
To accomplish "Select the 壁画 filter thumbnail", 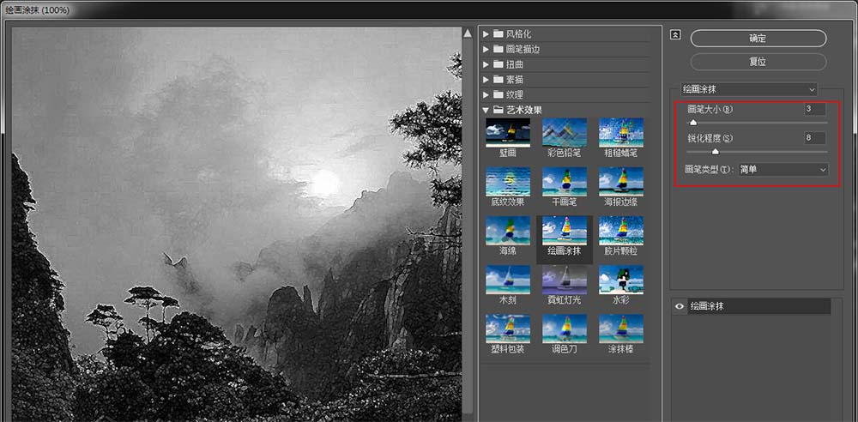I will click(x=508, y=132).
